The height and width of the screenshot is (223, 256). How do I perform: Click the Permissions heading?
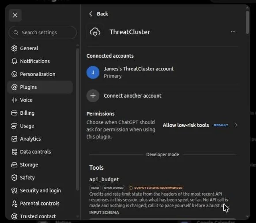coord(100,113)
